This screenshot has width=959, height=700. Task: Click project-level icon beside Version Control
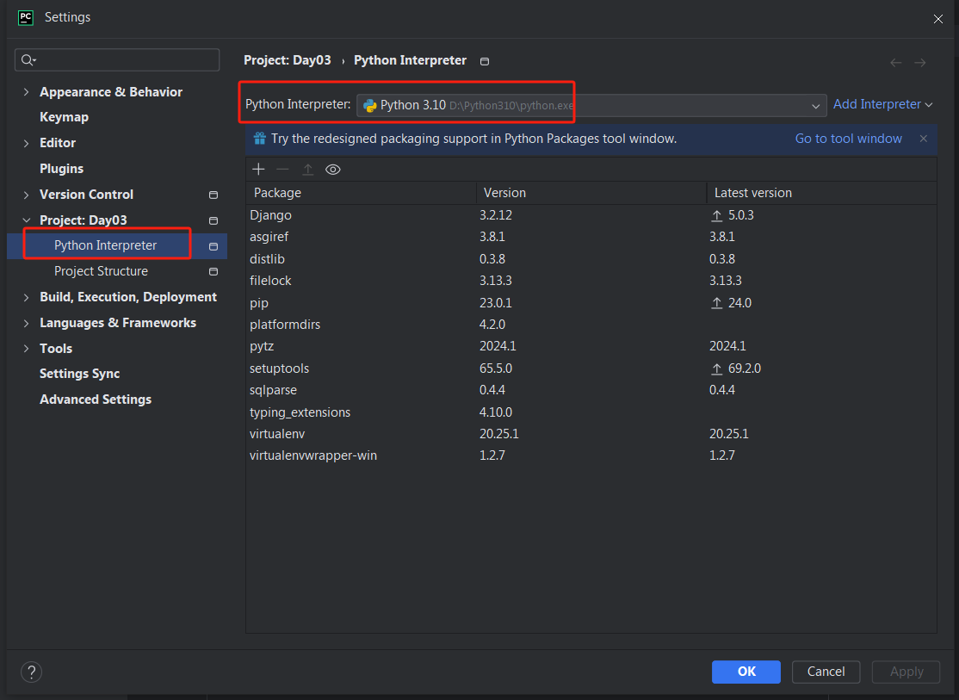click(213, 195)
